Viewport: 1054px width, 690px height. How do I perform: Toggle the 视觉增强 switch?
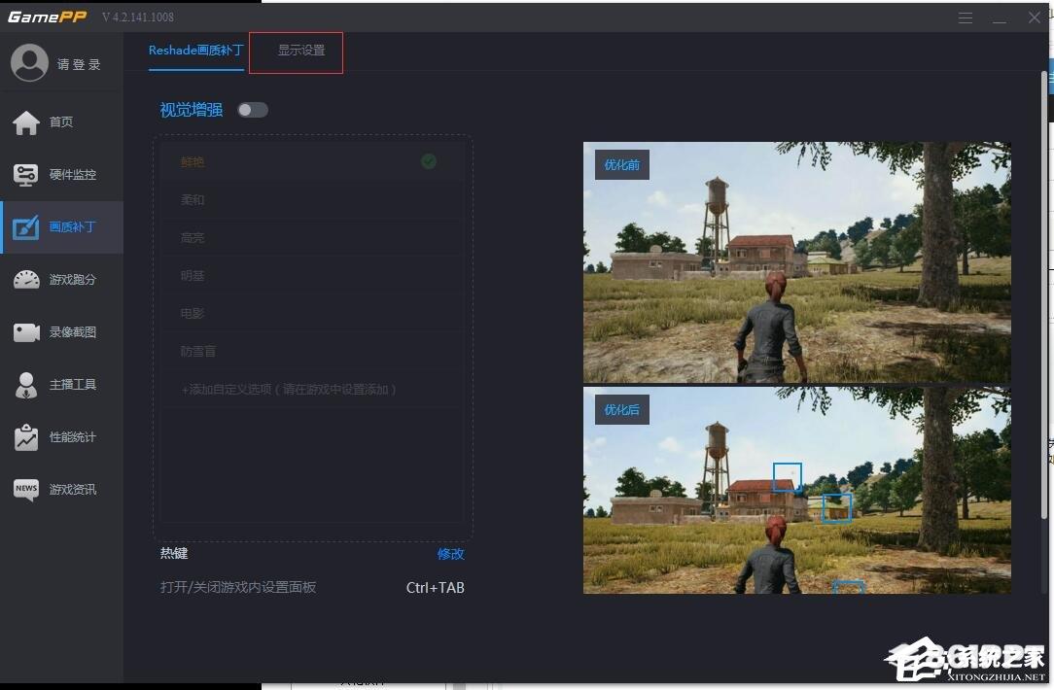coord(253,110)
